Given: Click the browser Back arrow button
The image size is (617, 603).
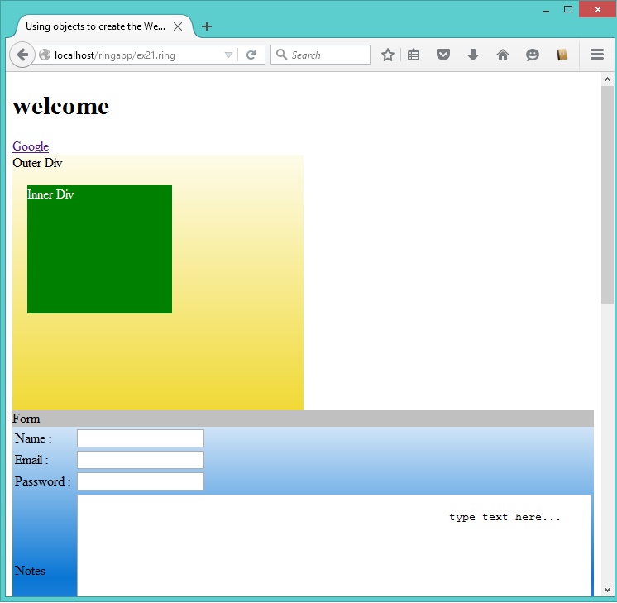Looking at the screenshot, I should (x=22, y=55).
